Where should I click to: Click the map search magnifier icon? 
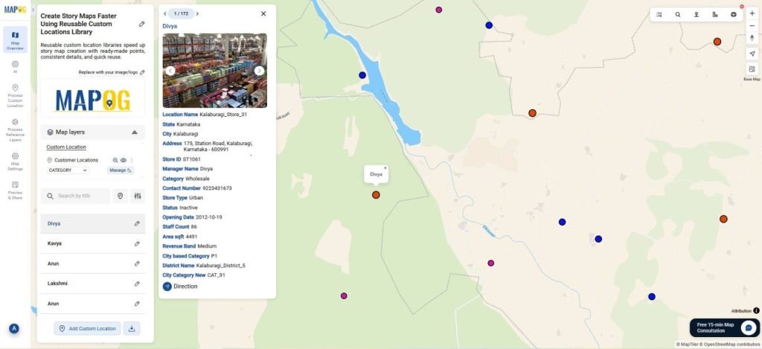pyautogui.click(x=677, y=14)
